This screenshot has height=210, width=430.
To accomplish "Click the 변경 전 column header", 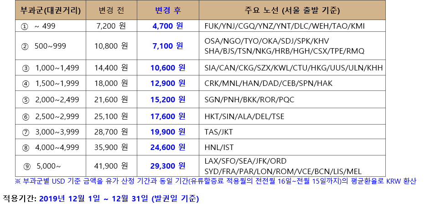I will (x=111, y=10).
